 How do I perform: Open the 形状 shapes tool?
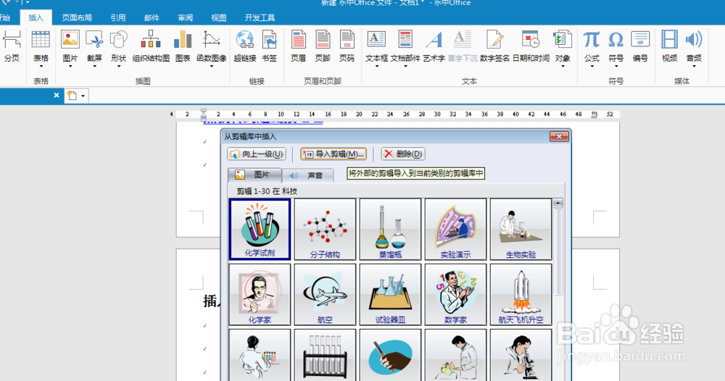coord(118,46)
